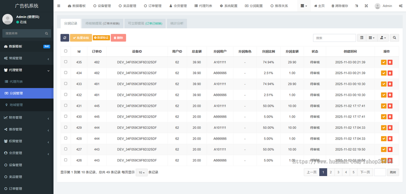Screen dimensions: 406x194
Task: Tick the checkbox for record 430
Action: tap(66, 116)
